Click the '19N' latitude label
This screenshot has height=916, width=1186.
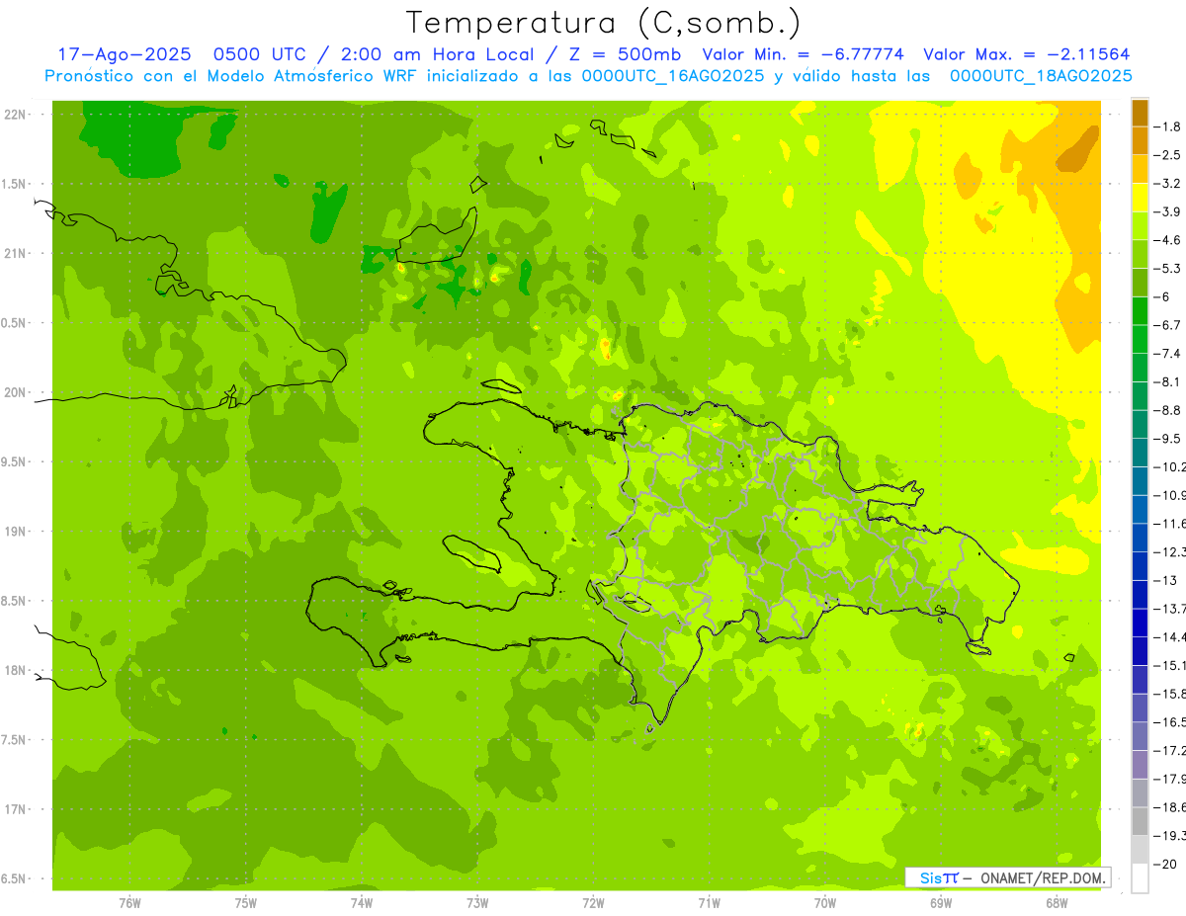click(14, 532)
